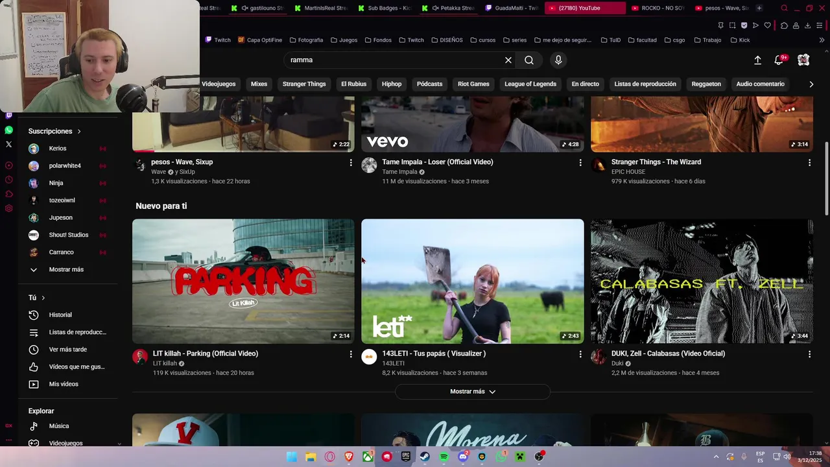Open the Tame Impala channel link

click(399, 172)
